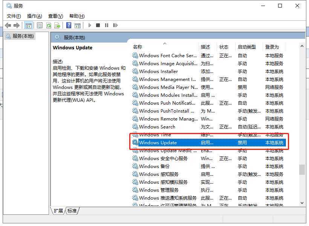Click the Stop Service square icon
This screenshot has width=309, height=226.
pos(98,25)
